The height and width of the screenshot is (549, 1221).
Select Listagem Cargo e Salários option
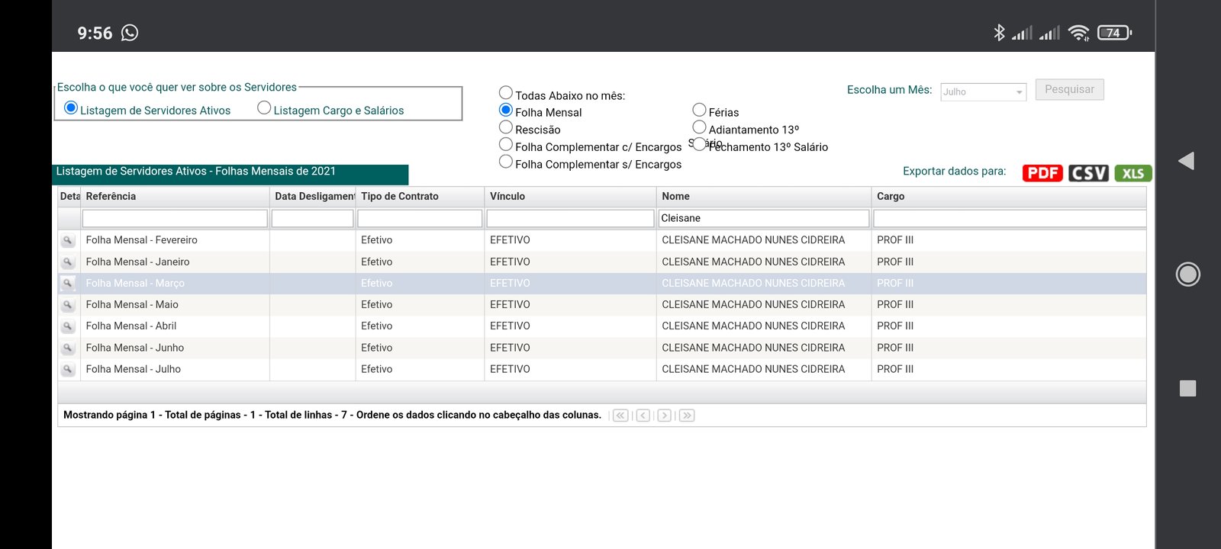coord(264,108)
